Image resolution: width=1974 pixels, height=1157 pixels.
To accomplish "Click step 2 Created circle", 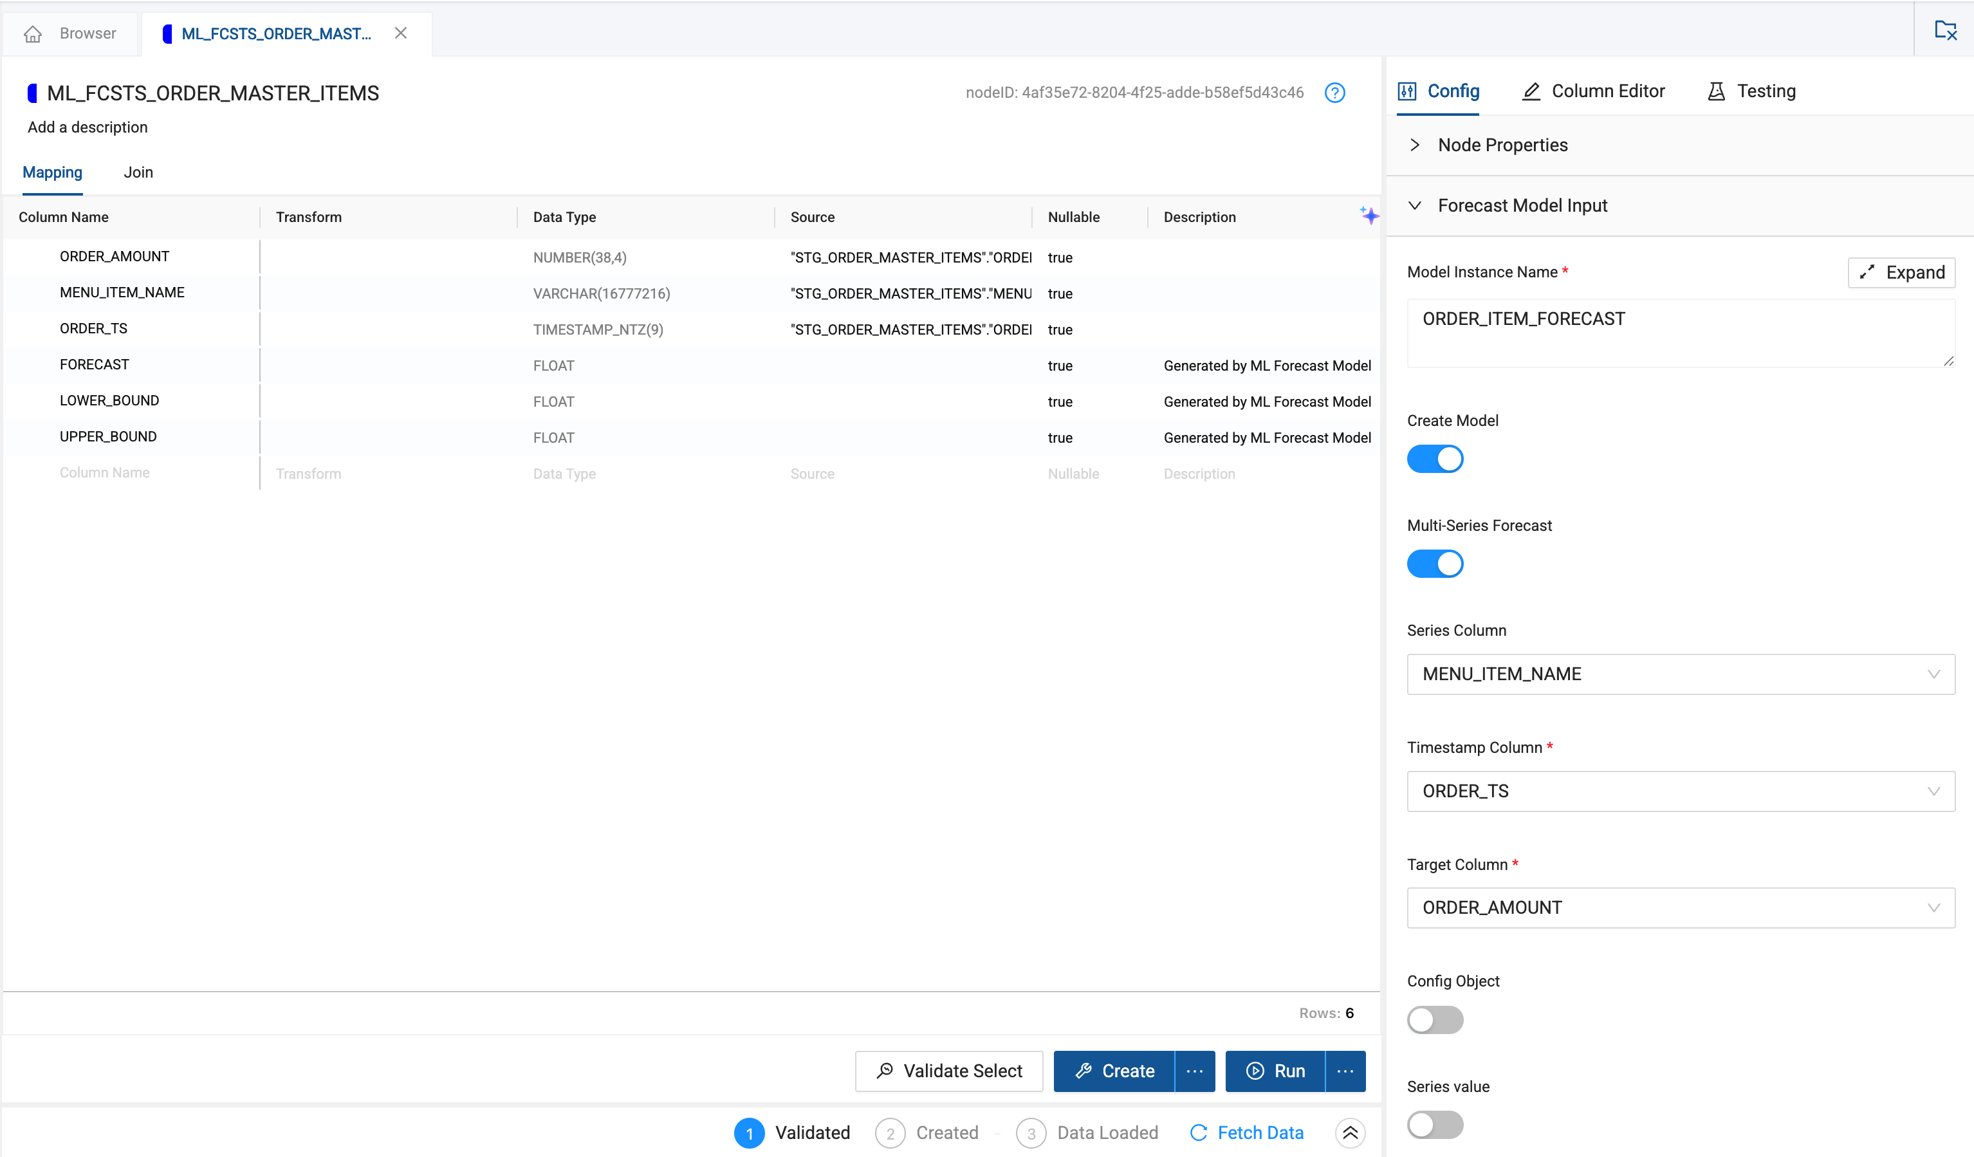I will (x=890, y=1133).
